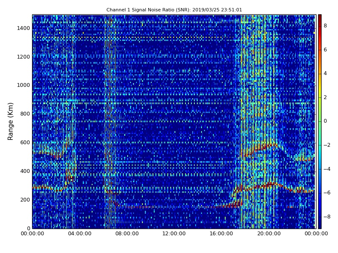Click the green middle of the colorbar
338x253 pixels.
[x=320, y=121]
